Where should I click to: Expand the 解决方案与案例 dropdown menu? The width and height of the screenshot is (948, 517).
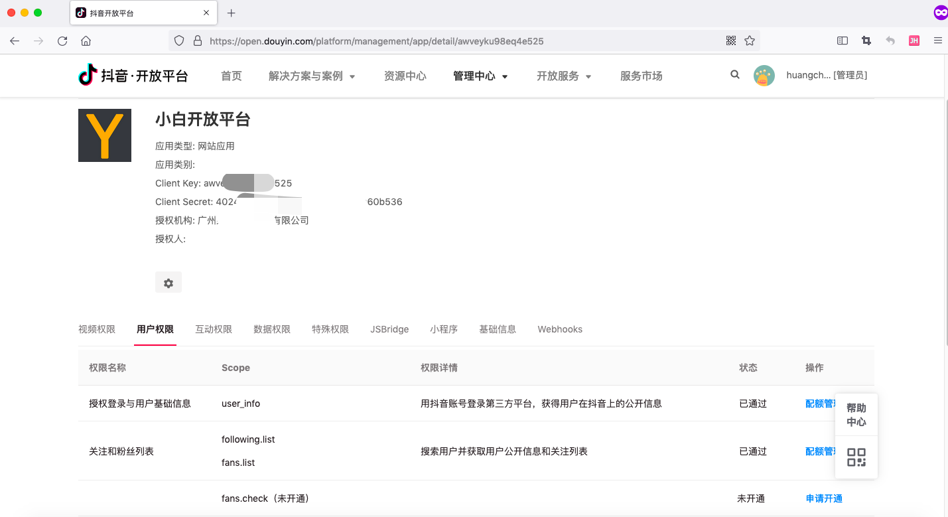point(312,76)
